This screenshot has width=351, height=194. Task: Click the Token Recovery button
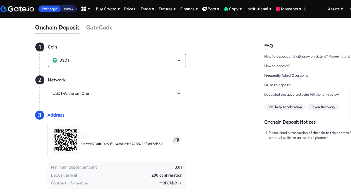click(323, 107)
